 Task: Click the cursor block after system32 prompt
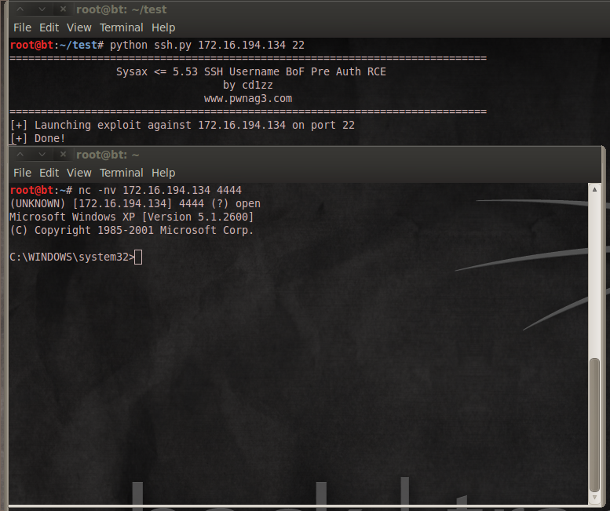coord(138,257)
